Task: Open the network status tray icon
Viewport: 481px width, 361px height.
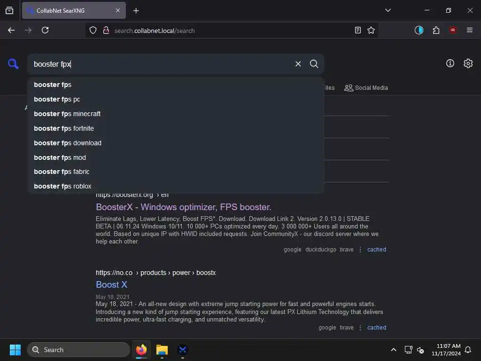Action: [408, 350]
